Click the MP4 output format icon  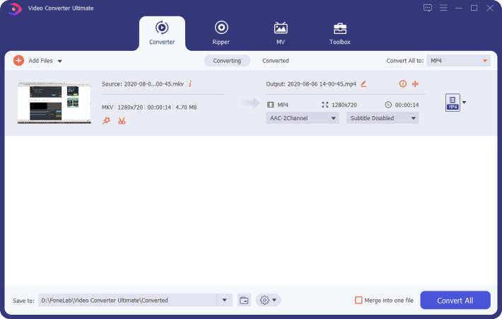pyautogui.click(x=453, y=103)
